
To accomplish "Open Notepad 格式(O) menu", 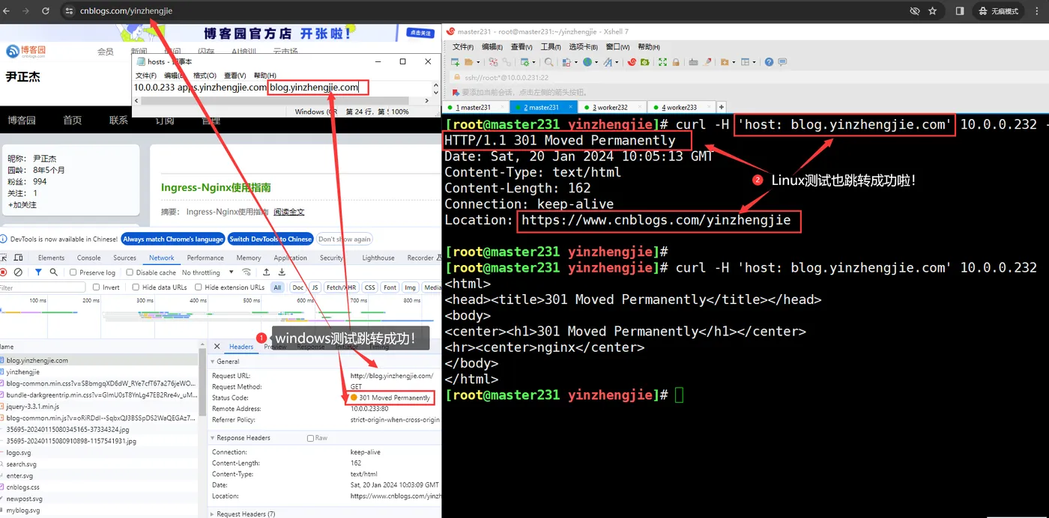I will (205, 76).
